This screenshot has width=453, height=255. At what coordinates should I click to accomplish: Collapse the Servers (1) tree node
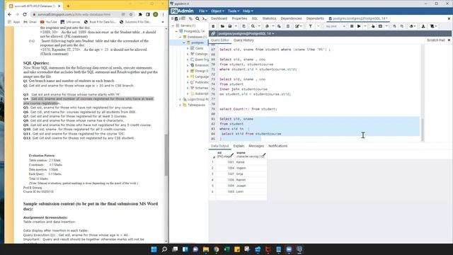(x=173, y=25)
